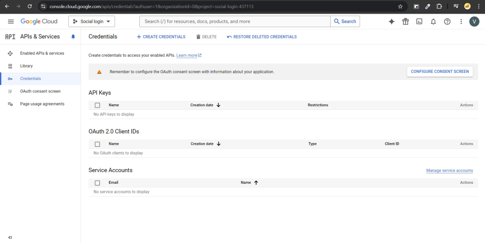The height and width of the screenshot is (243, 485).
Task: Open the hamburger navigation menu
Action: 11,21
